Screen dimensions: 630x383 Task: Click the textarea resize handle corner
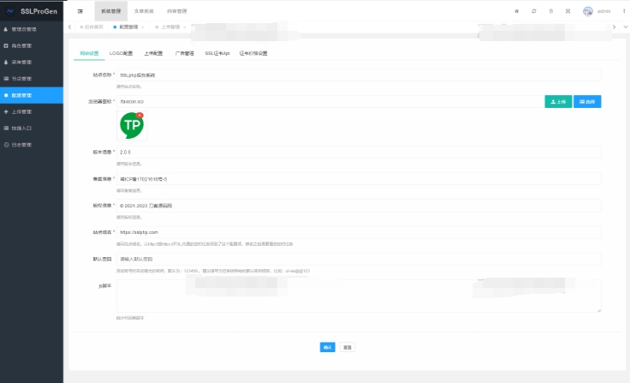pos(599,310)
